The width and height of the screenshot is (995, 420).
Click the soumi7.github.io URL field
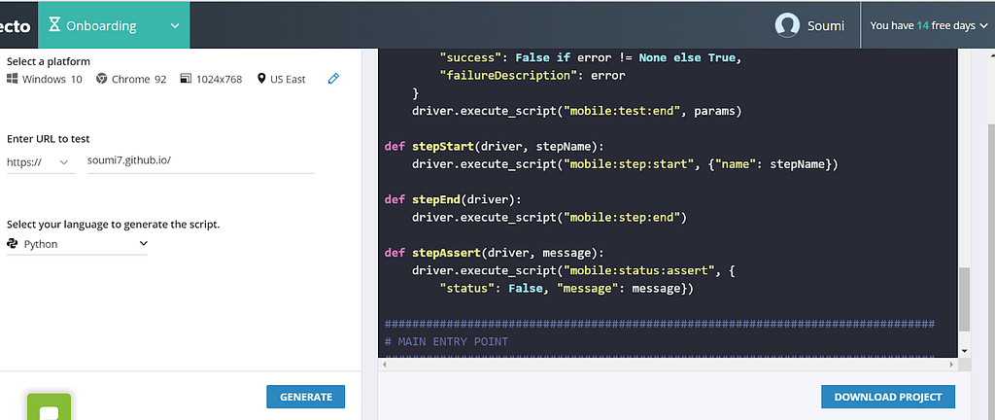point(200,161)
